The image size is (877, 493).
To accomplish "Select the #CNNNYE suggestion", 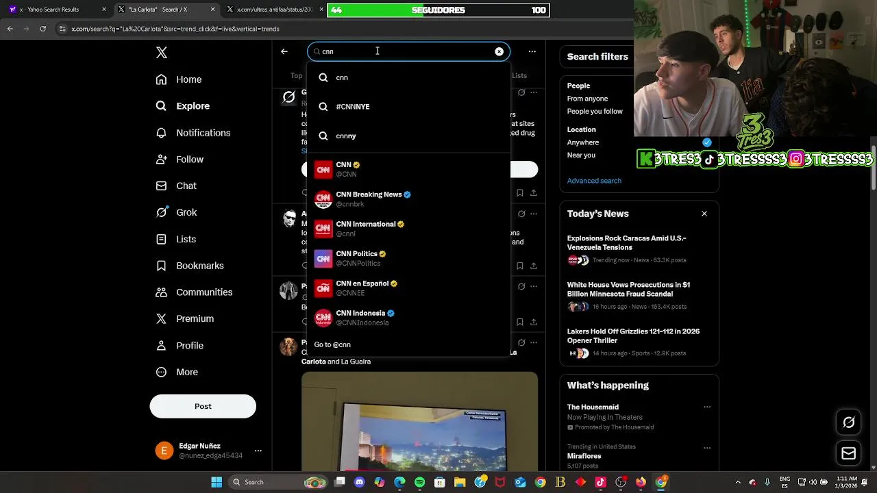I will pos(408,107).
